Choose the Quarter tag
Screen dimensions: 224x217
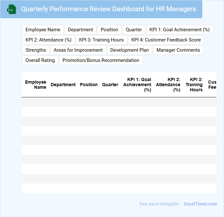(x=134, y=30)
